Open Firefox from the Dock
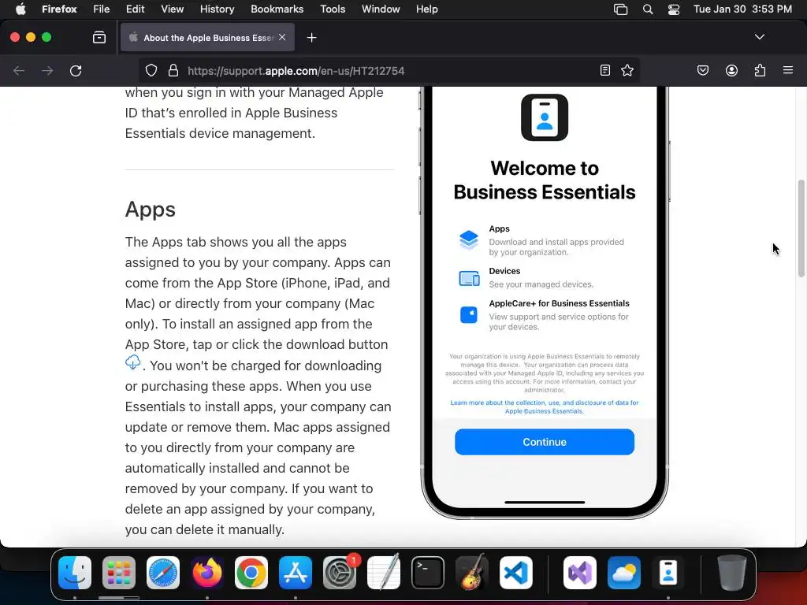The height and width of the screenshot is (605, 807). [x=207, y=573]
